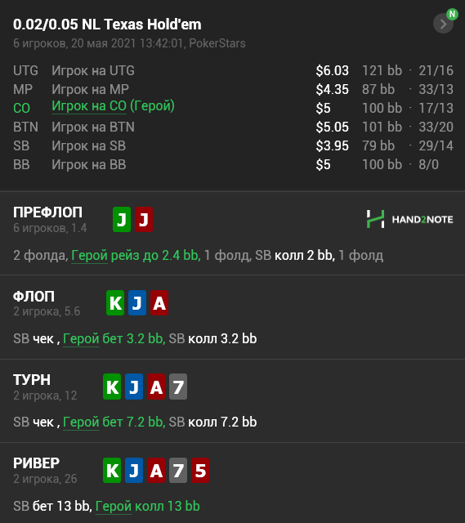The height and width of the screenshot is (523, 465).
Task: Click the red 5 card on the river
Action: tap(200, 471)
